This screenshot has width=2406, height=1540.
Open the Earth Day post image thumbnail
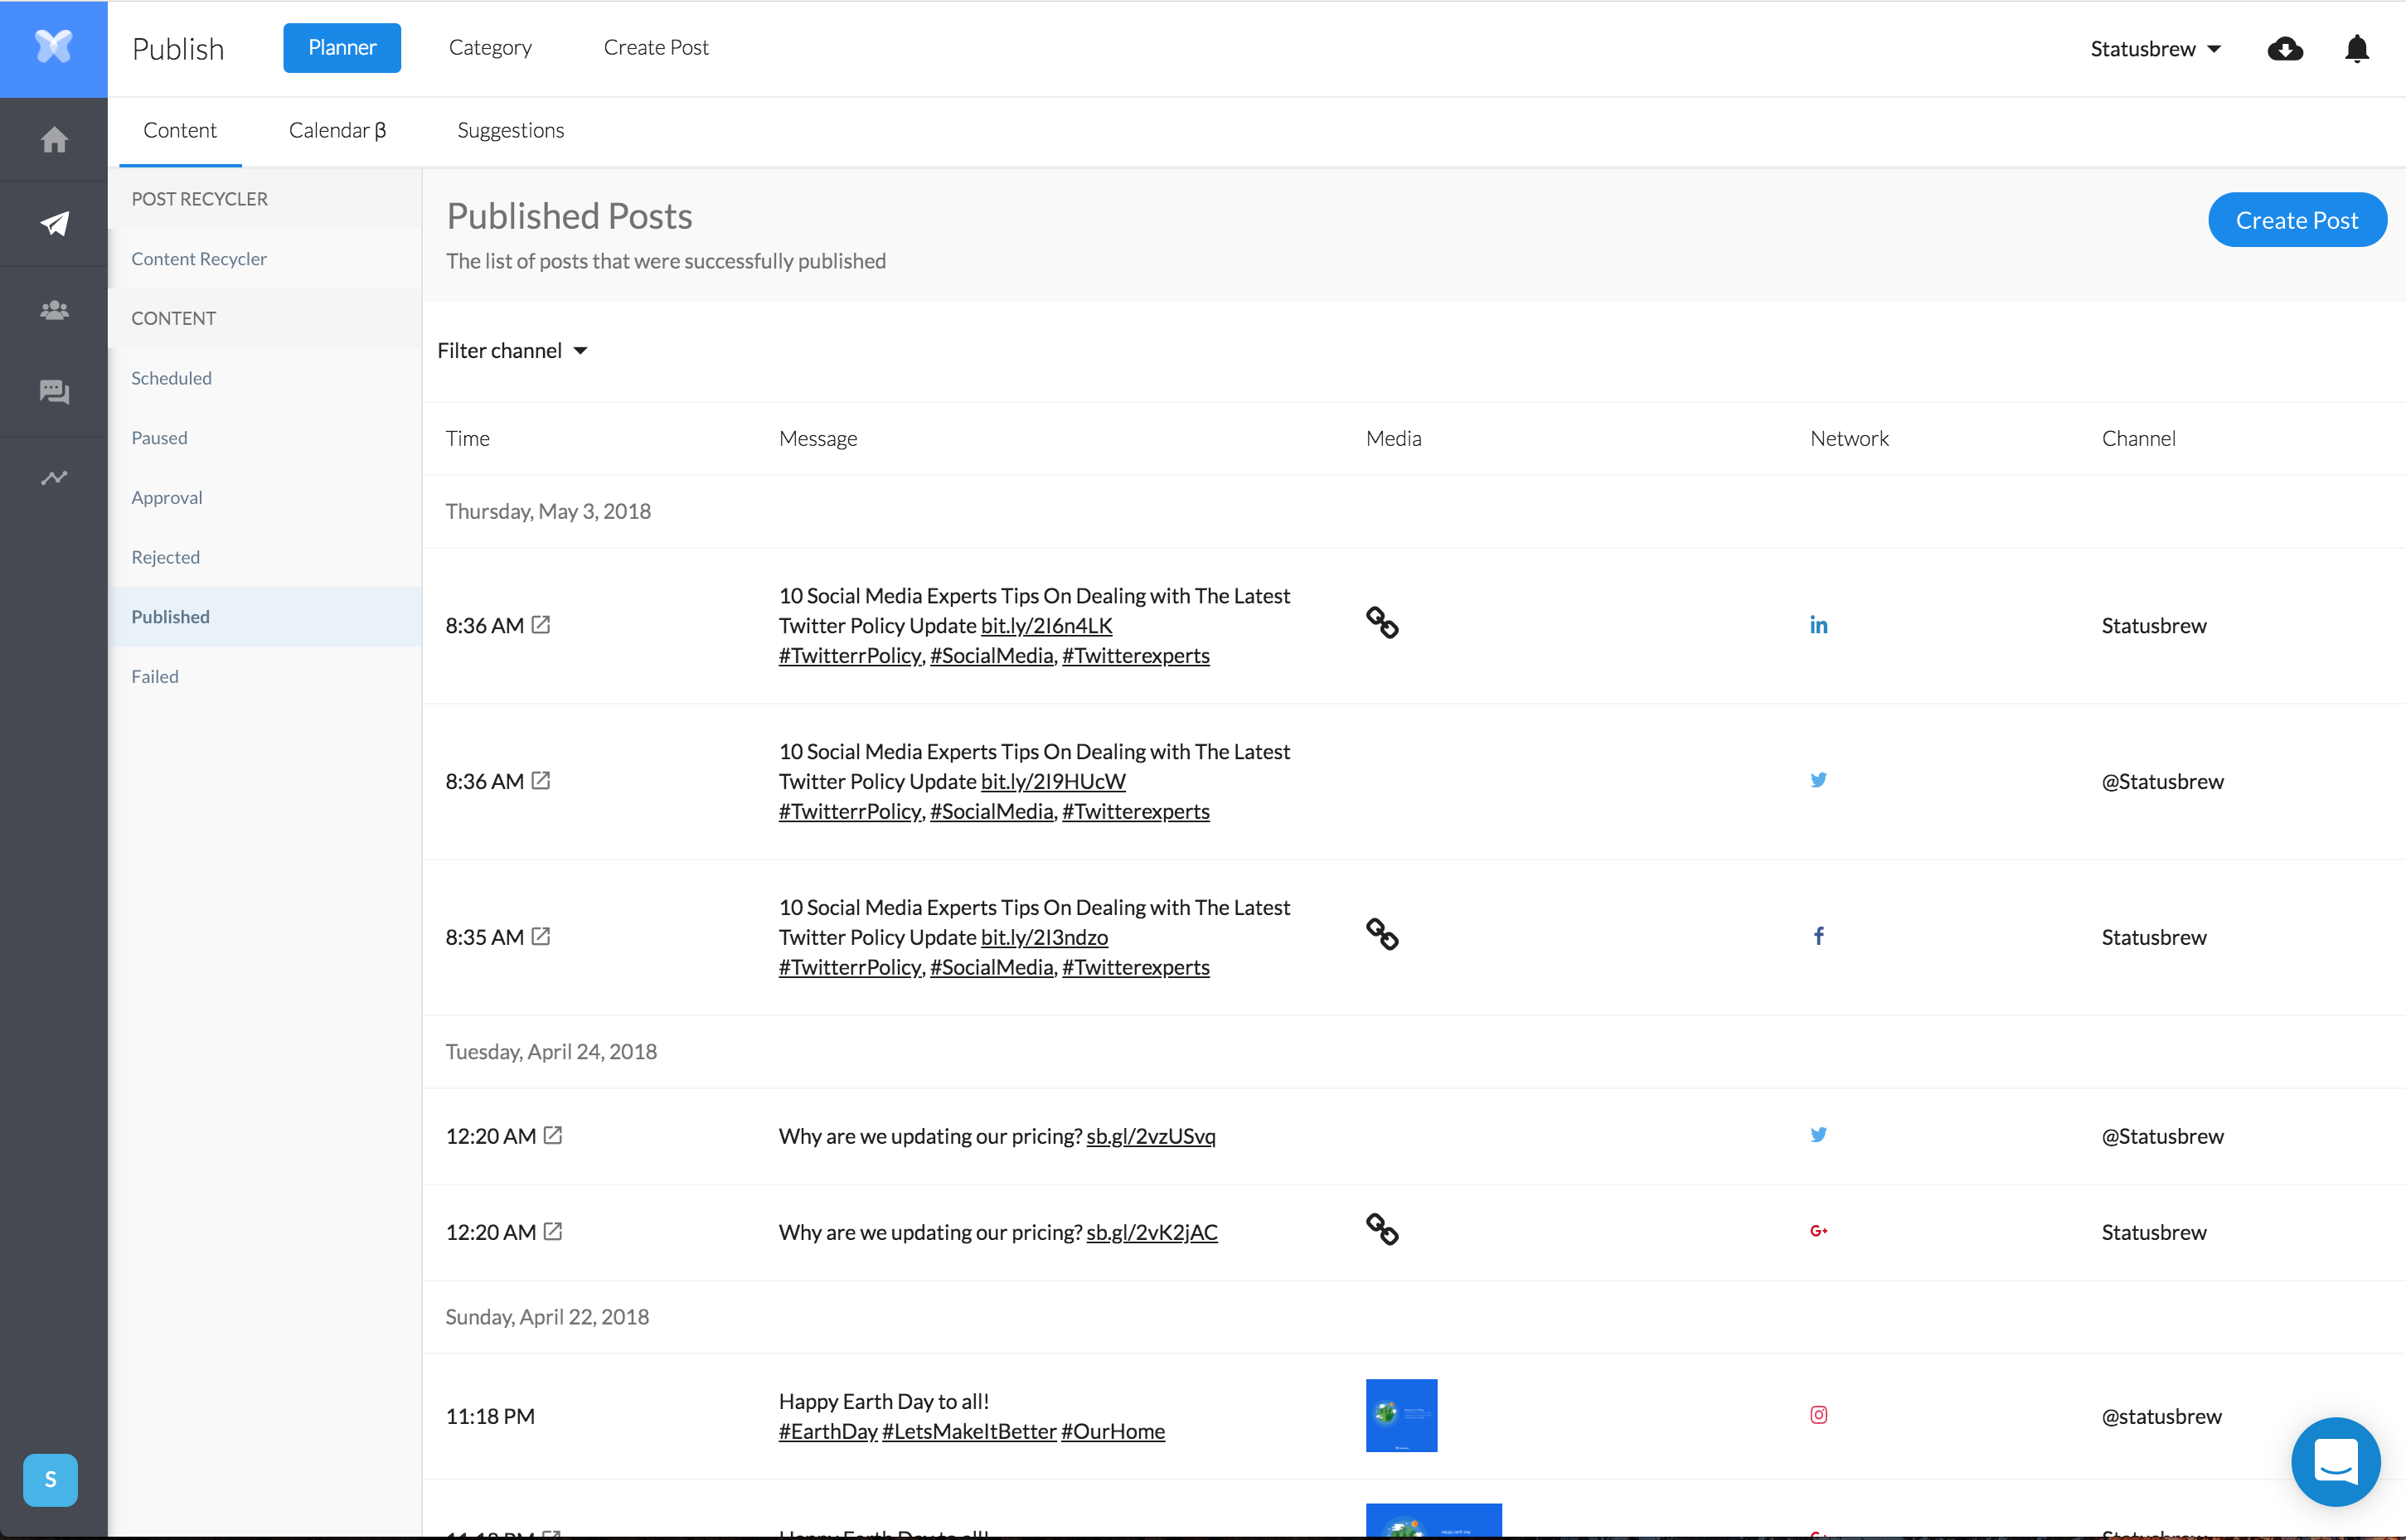[1401, 1415]
